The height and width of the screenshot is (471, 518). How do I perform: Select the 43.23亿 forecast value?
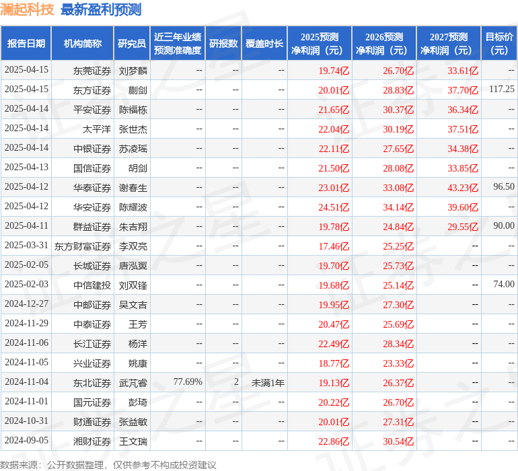[x=462, y=188]
